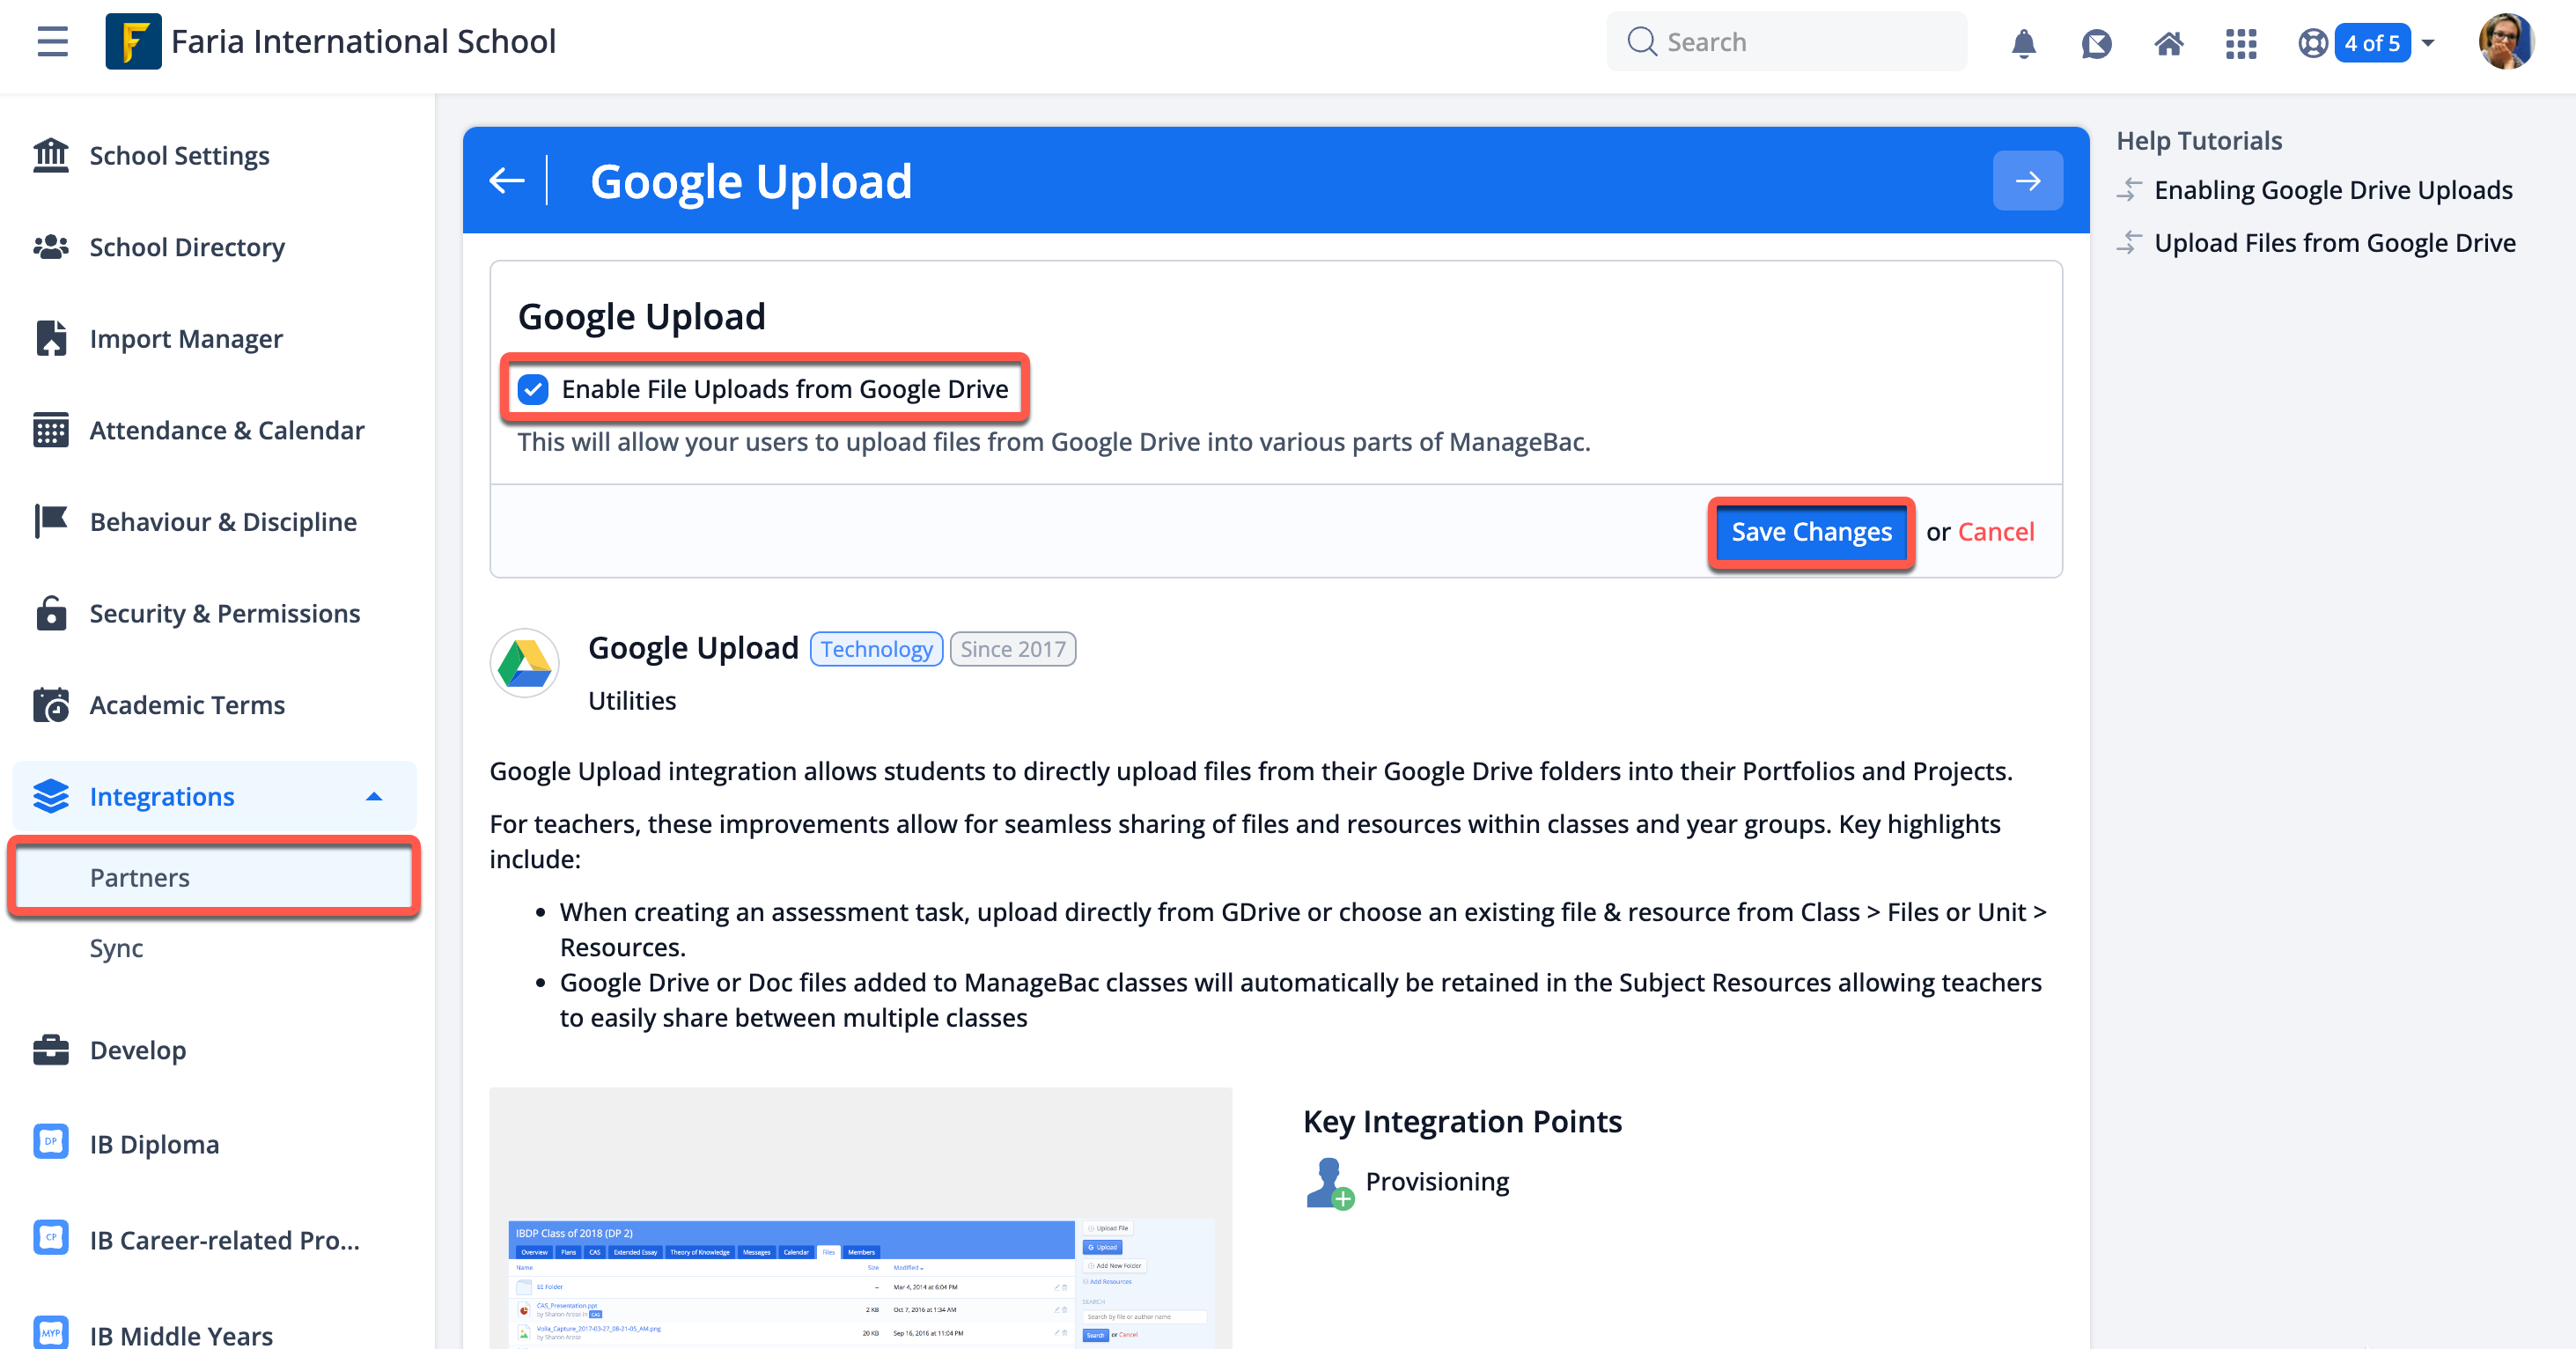Click the Security & Permissions lock icon
This screenshot has height=1349, width=2576.
point(51,613)
